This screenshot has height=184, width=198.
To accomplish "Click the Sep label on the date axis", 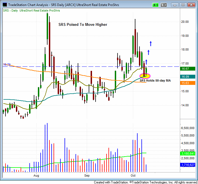I will [x=87, y=175].
